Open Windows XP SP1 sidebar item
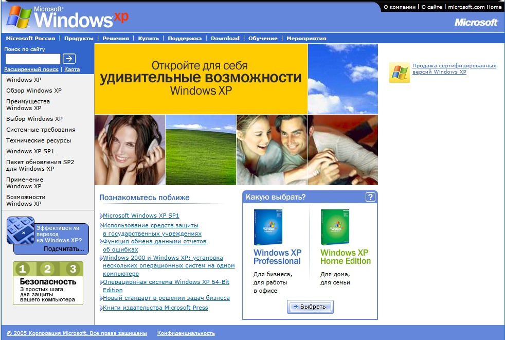Image resolution: width=505 pixels, height=340 pixels. (x=30, y=151)
